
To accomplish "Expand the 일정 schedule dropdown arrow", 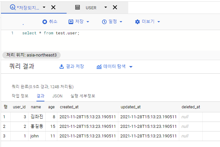I will pos(121,22).
